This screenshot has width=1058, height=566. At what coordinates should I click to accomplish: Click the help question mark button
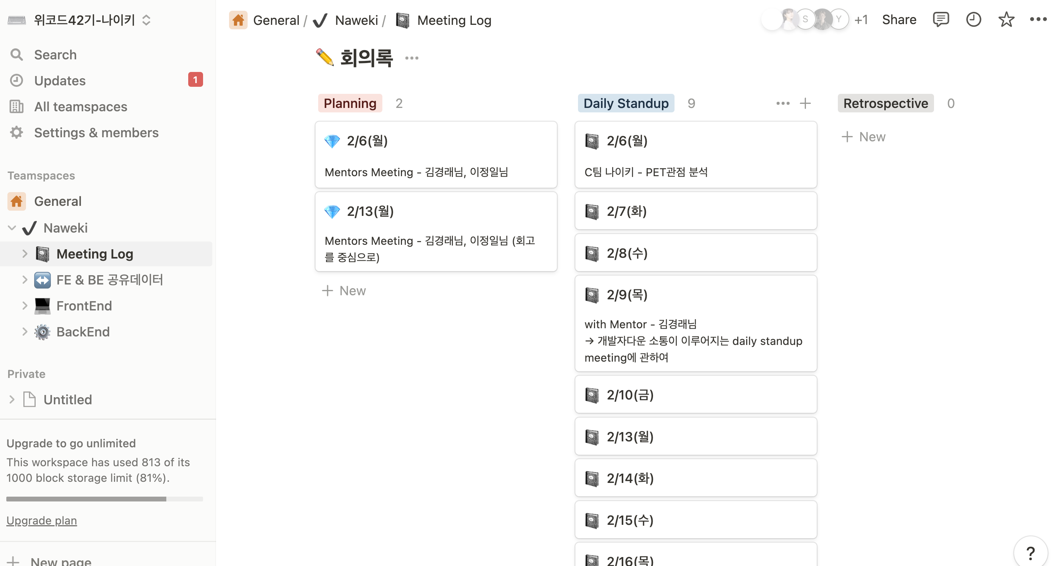pyautogui.click(x=1031, y=553)
